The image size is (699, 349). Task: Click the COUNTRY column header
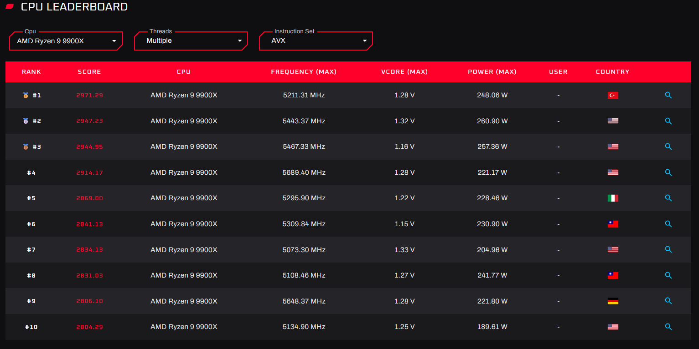point(613,72)
